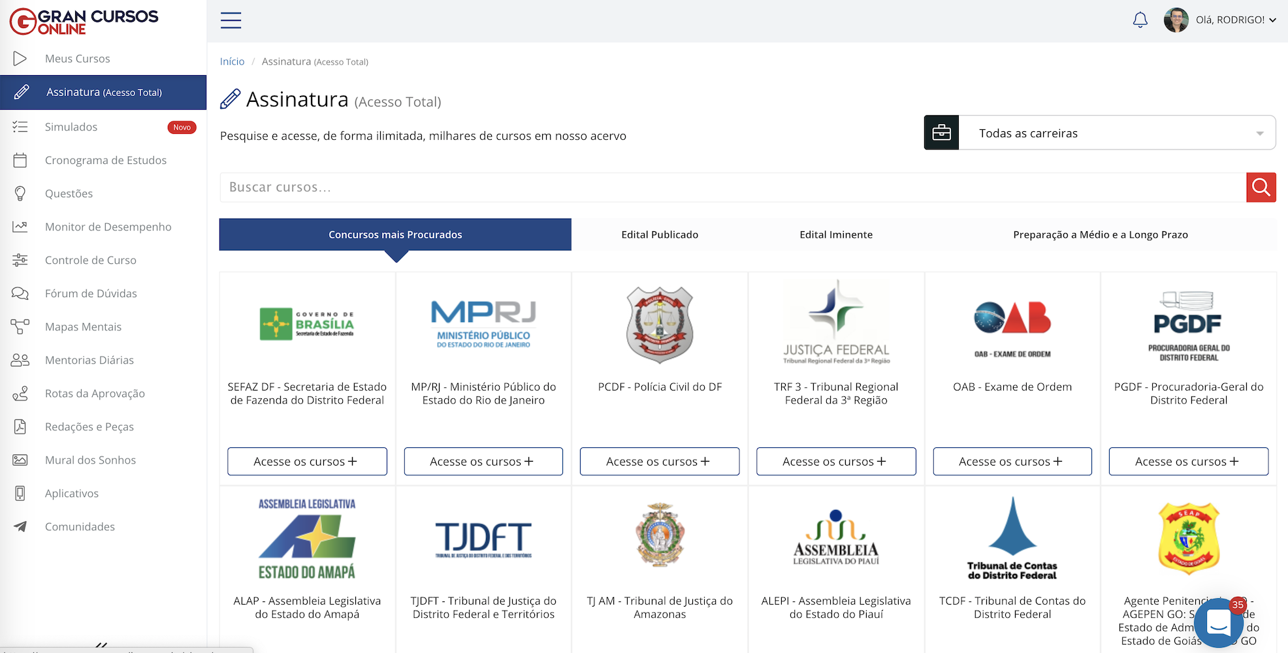Go to Início breadcrumb link
1288x653 pixels.
(232, 61)
